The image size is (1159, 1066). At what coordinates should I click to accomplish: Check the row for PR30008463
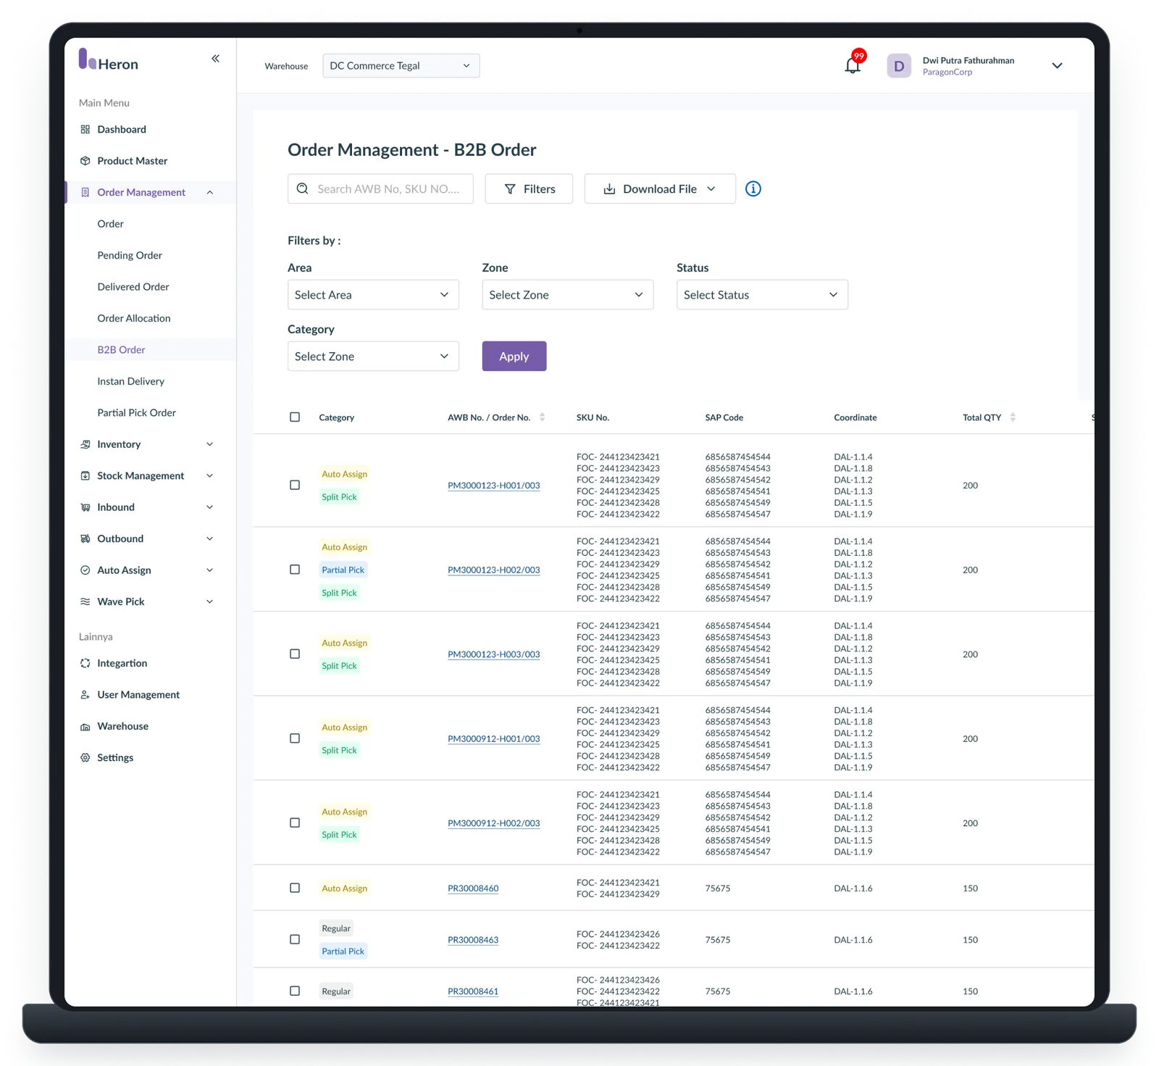click(295, 940)
